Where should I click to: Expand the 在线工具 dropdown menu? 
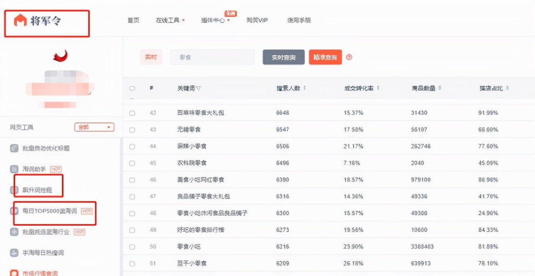point(169,20)
